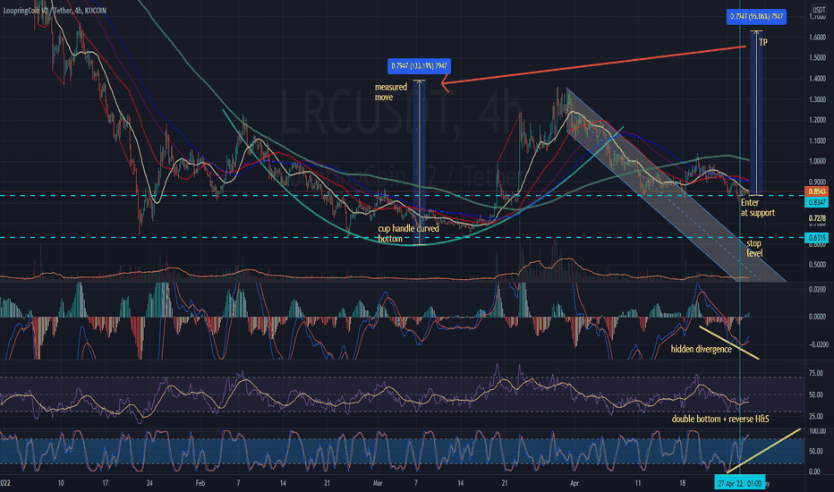This screenshot has width=834, height=492.
Task: Click the cyan 0.6315 stop price tag
Action: tap(817, 238)
